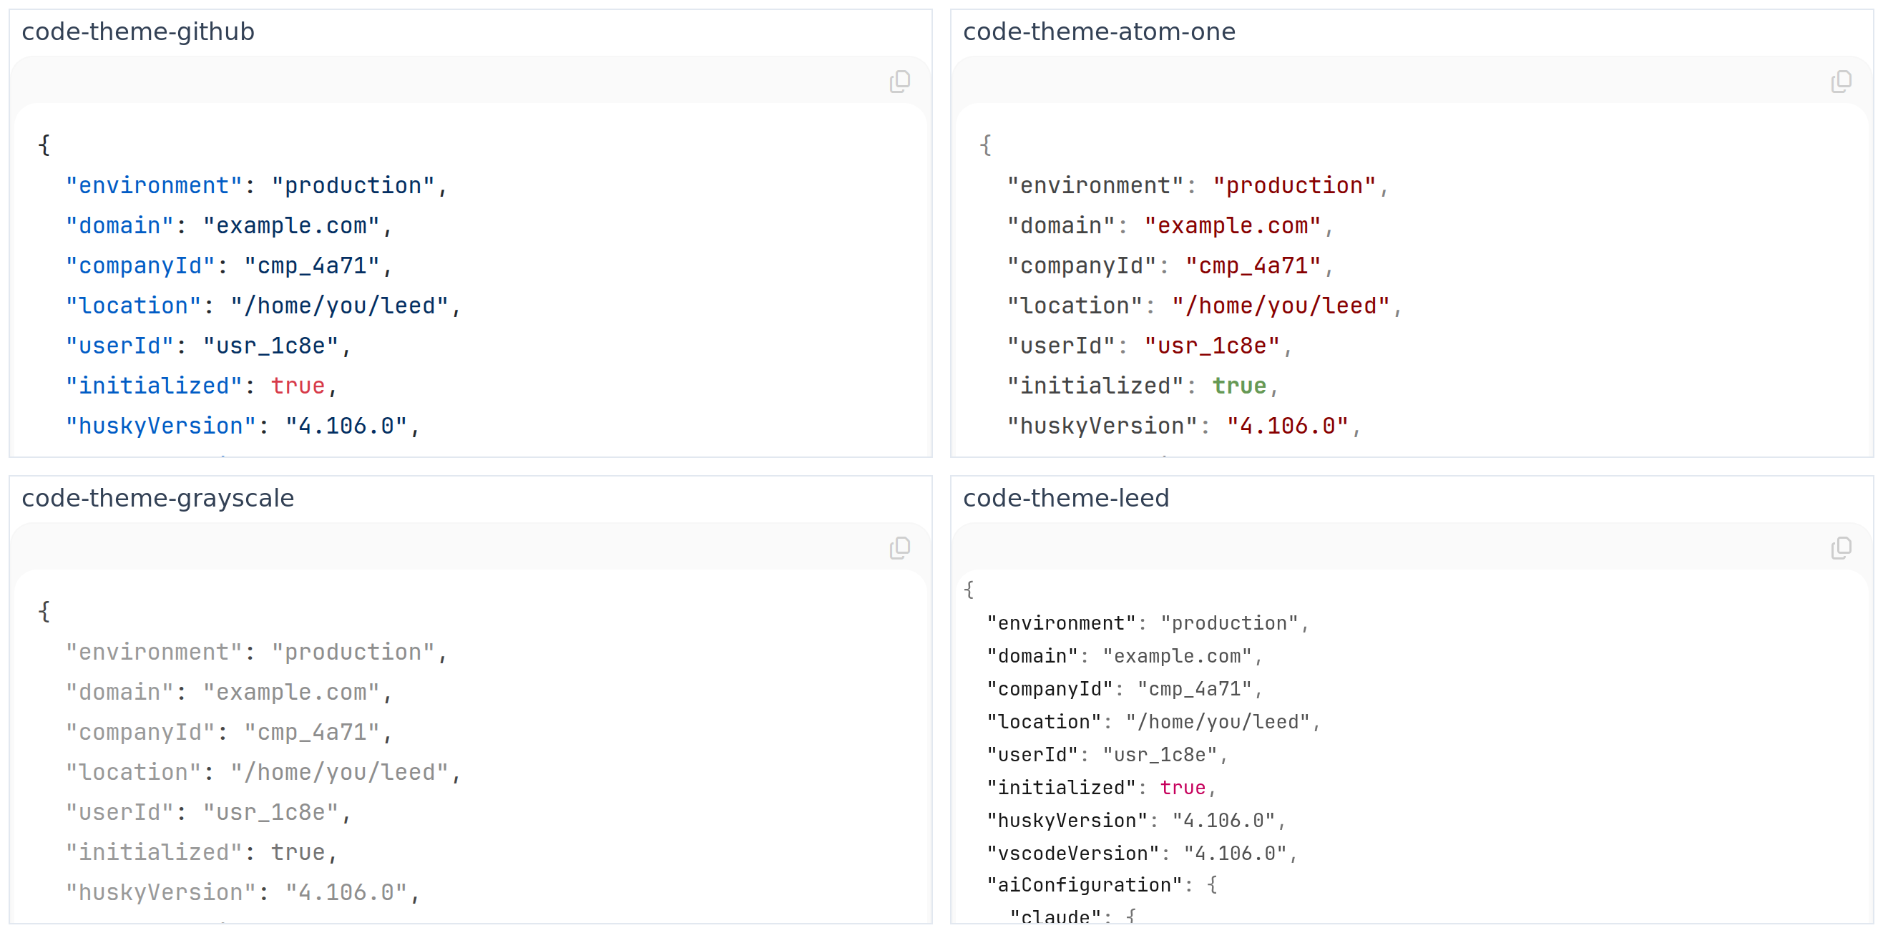Image resolution: width=1883 pixels, height=933 pixels.
Task: Click "userId" key in github theme block
Action: click(x=120, y=346)
